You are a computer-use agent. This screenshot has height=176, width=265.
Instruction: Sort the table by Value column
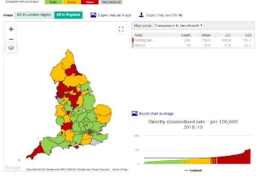(x=206, y=35)
